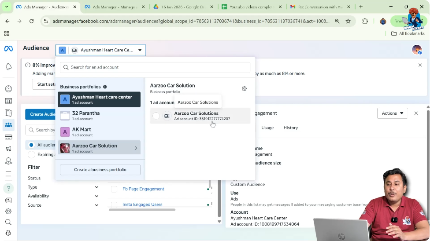This screenshot has width=430, height=241.
Task: Select Ayushman Heart care center portfolio
Action: [99, 99]
